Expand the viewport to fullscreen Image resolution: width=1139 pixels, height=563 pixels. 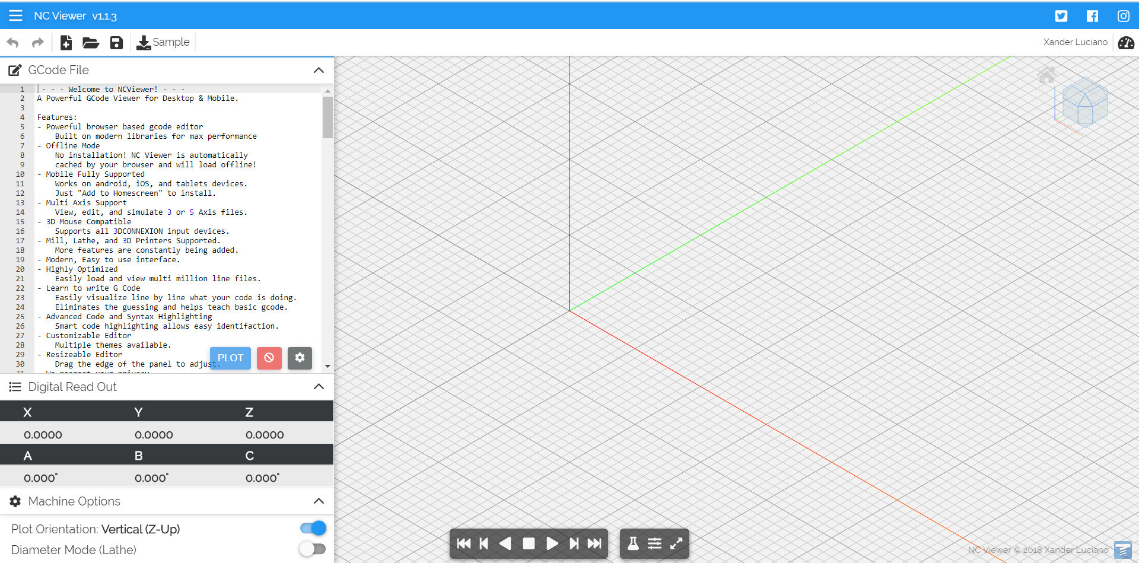(676, 543)
